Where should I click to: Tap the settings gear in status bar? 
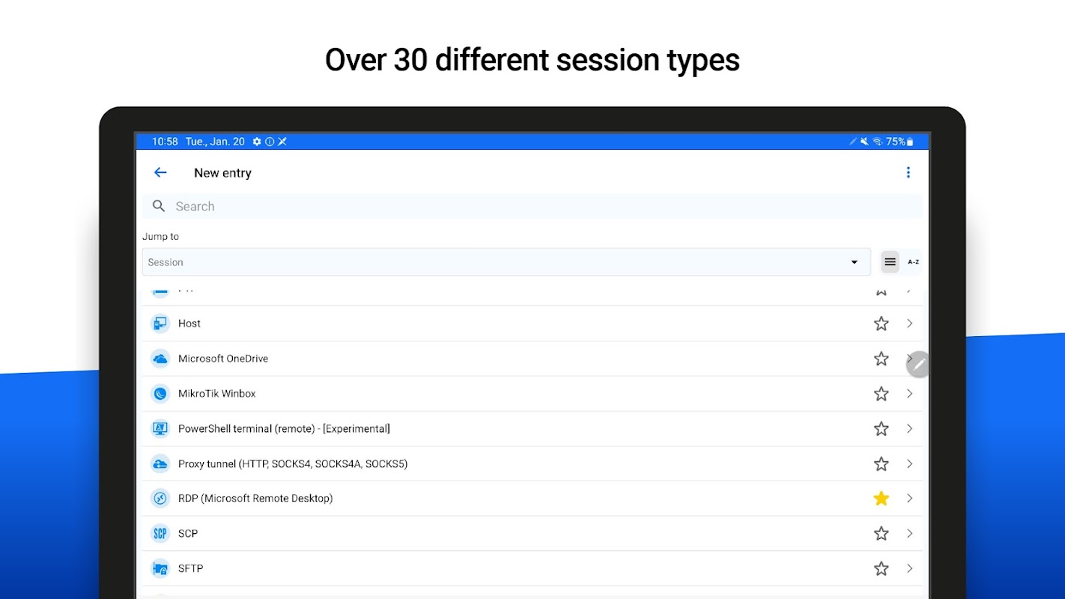pyautogui.click(x=257, y=142)
